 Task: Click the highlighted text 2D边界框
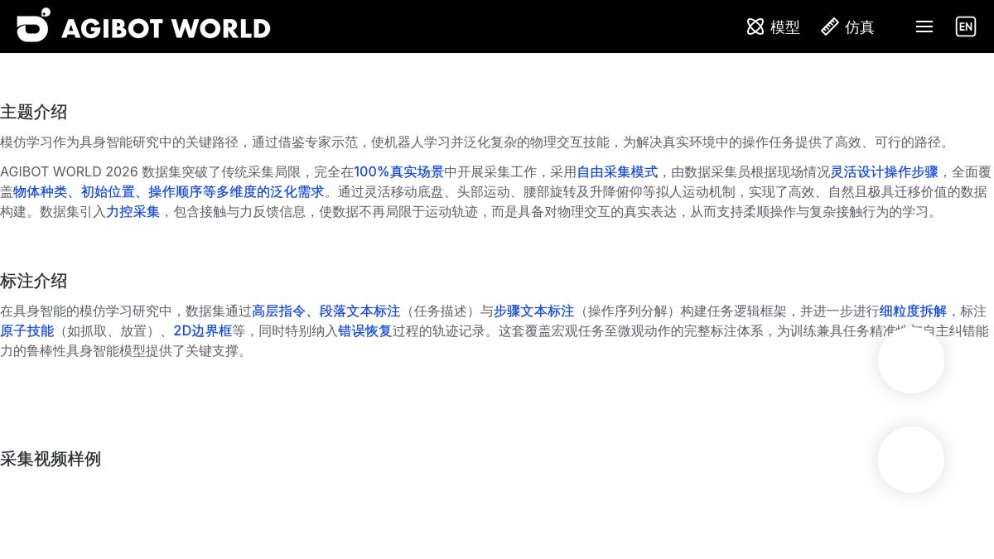point(203,330)
